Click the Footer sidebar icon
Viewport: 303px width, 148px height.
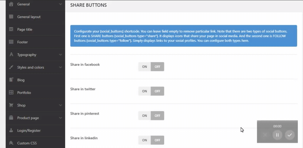click(x=11, y=42)
